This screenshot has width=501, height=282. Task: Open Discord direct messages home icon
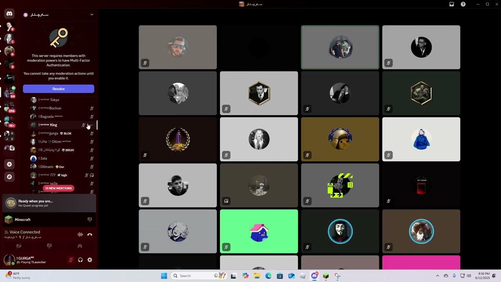pos(9,14)
